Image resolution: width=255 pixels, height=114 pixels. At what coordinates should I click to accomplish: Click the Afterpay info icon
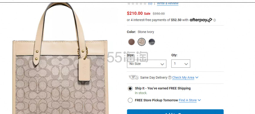pos(214,20)
